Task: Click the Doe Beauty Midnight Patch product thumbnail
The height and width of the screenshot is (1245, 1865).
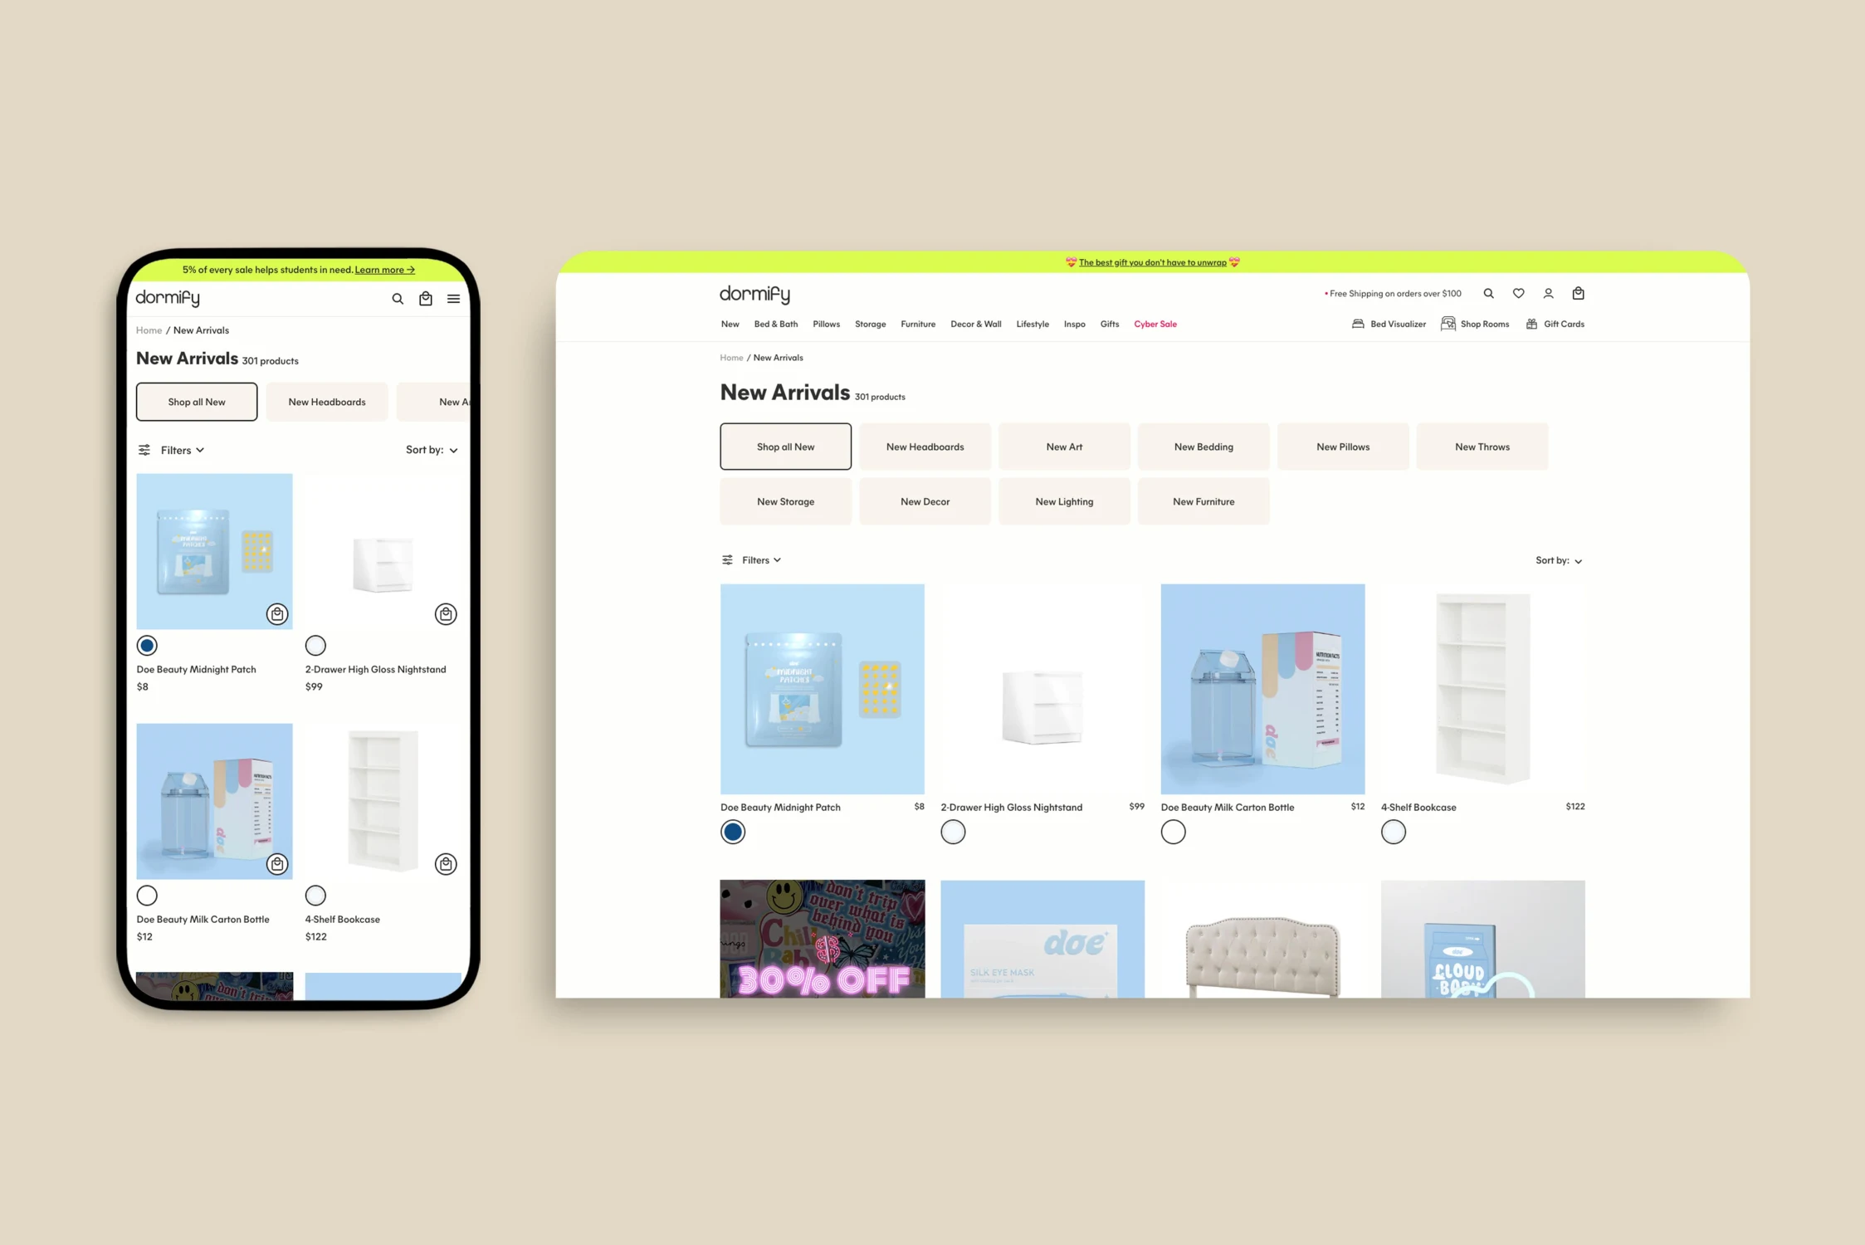Action: pos(822,688)
